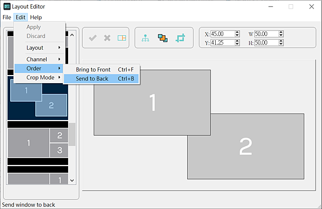
Task: Click the 'Send window to back' status text
Action: click(x=28, y=205)
